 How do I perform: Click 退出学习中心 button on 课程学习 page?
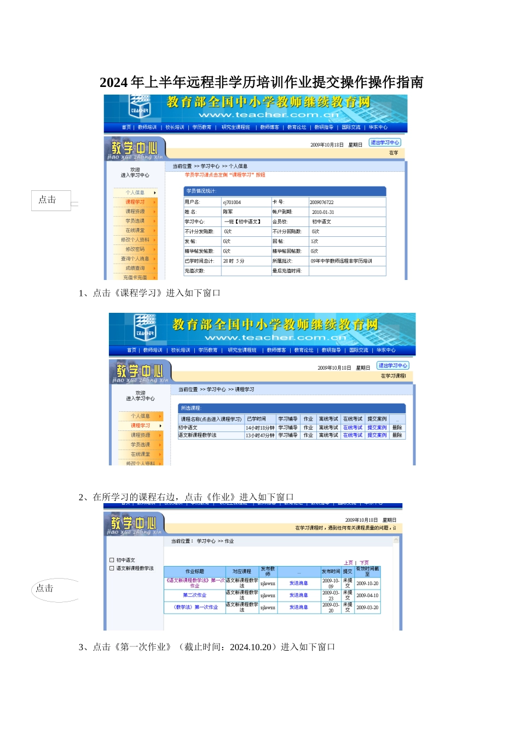click(393, 365)
